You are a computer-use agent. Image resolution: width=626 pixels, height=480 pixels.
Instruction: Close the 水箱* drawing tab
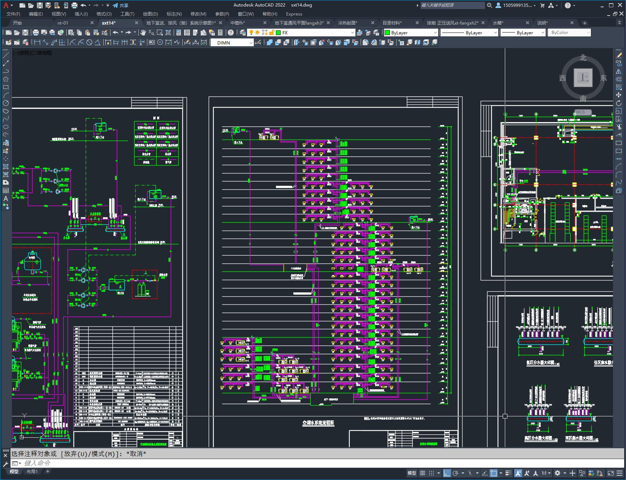coord(527,23)
